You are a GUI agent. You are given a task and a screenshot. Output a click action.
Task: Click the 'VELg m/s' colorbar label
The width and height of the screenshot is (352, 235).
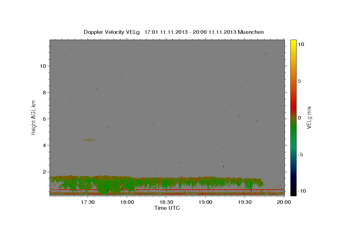(x=309, y=117)
